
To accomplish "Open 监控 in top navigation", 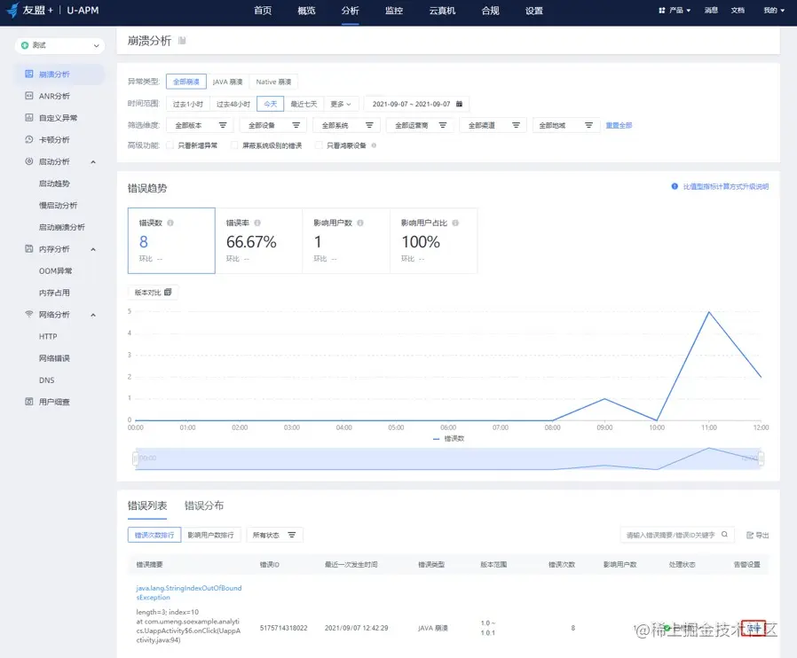I will (394, 11).
